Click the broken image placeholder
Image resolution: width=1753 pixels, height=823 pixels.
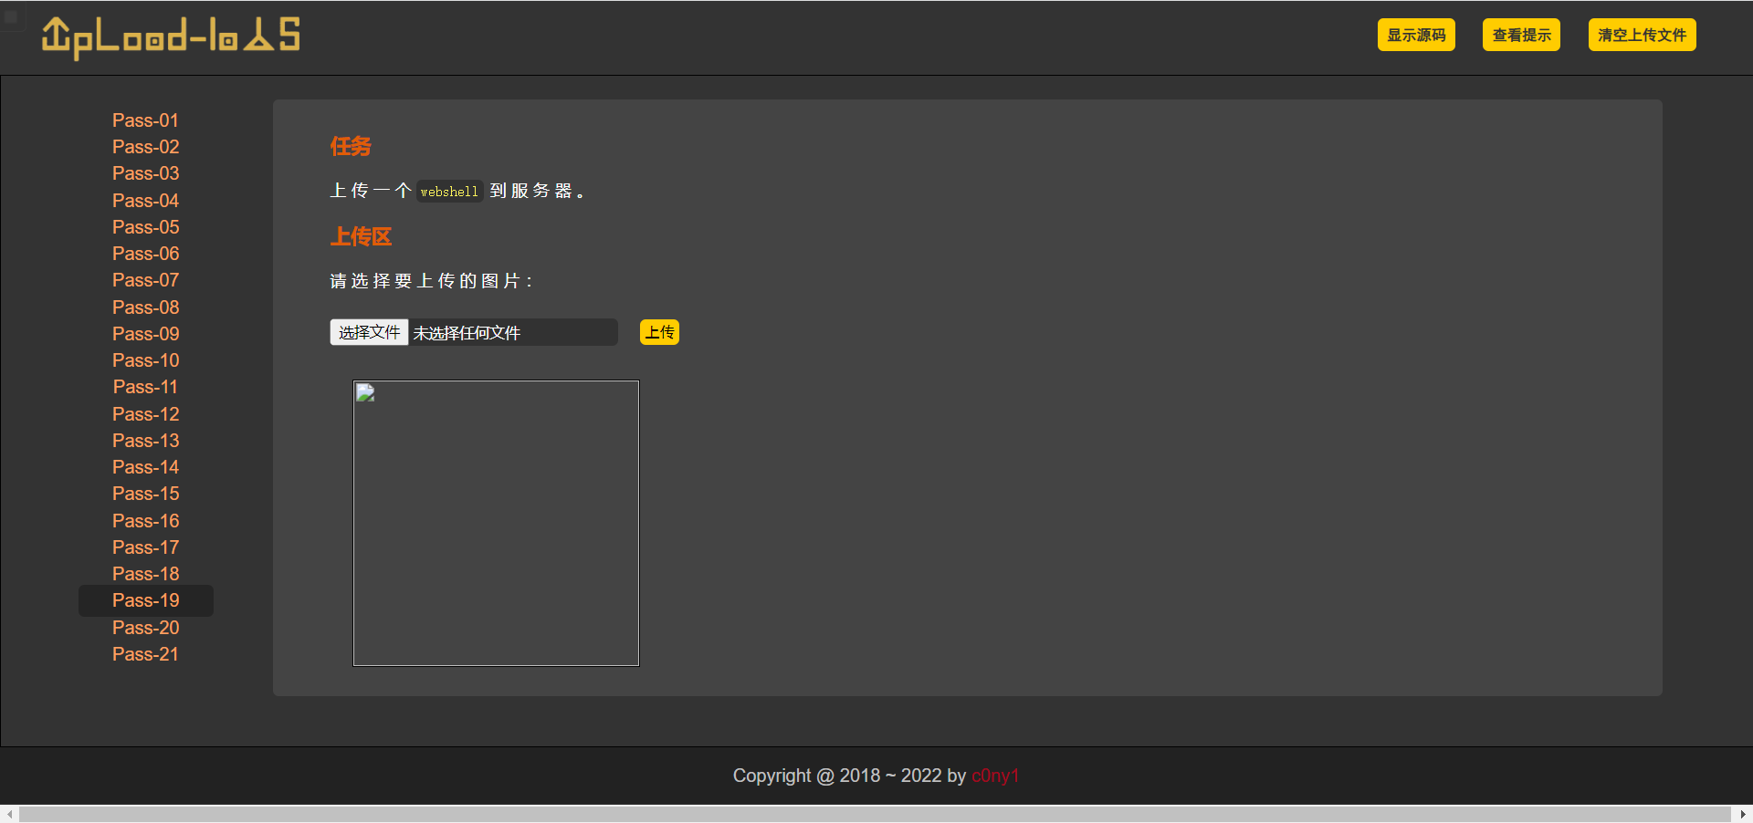tap(496, 523)
